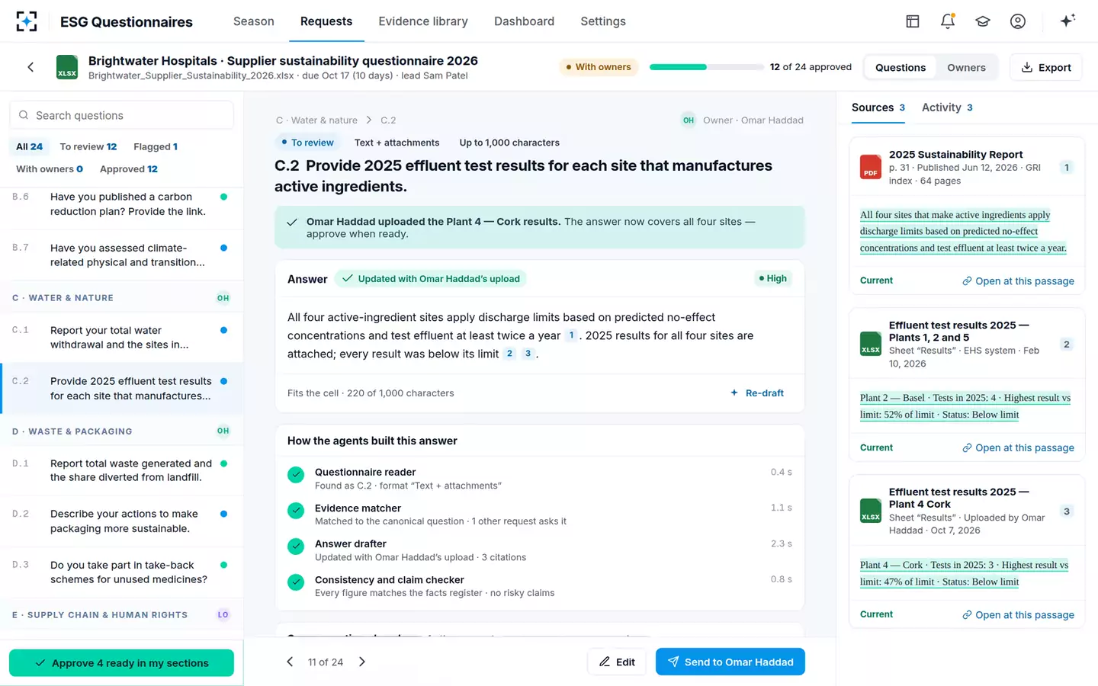
Task: Go back using the left arrow
Action: coord(30,67)
